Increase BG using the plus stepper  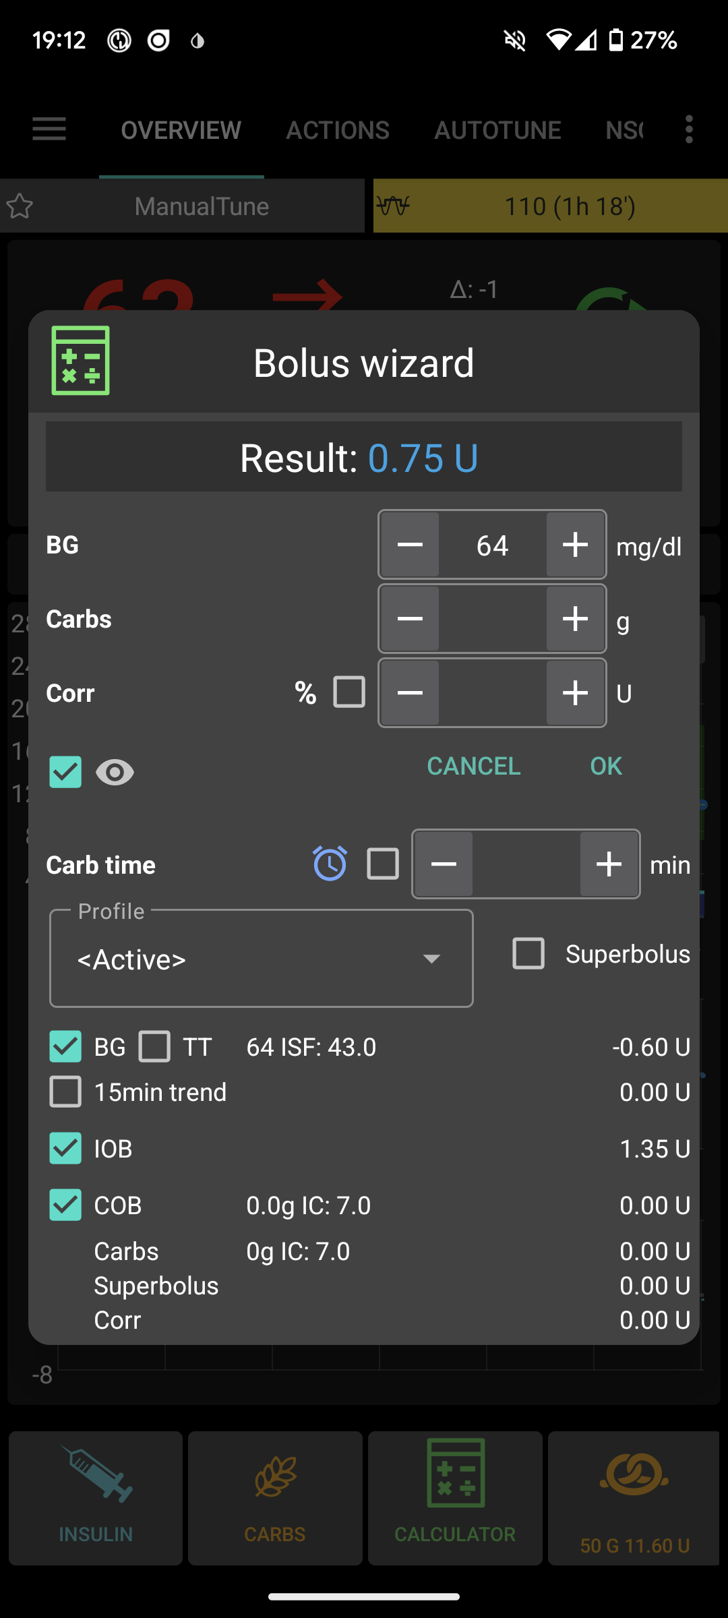point(574,545)
